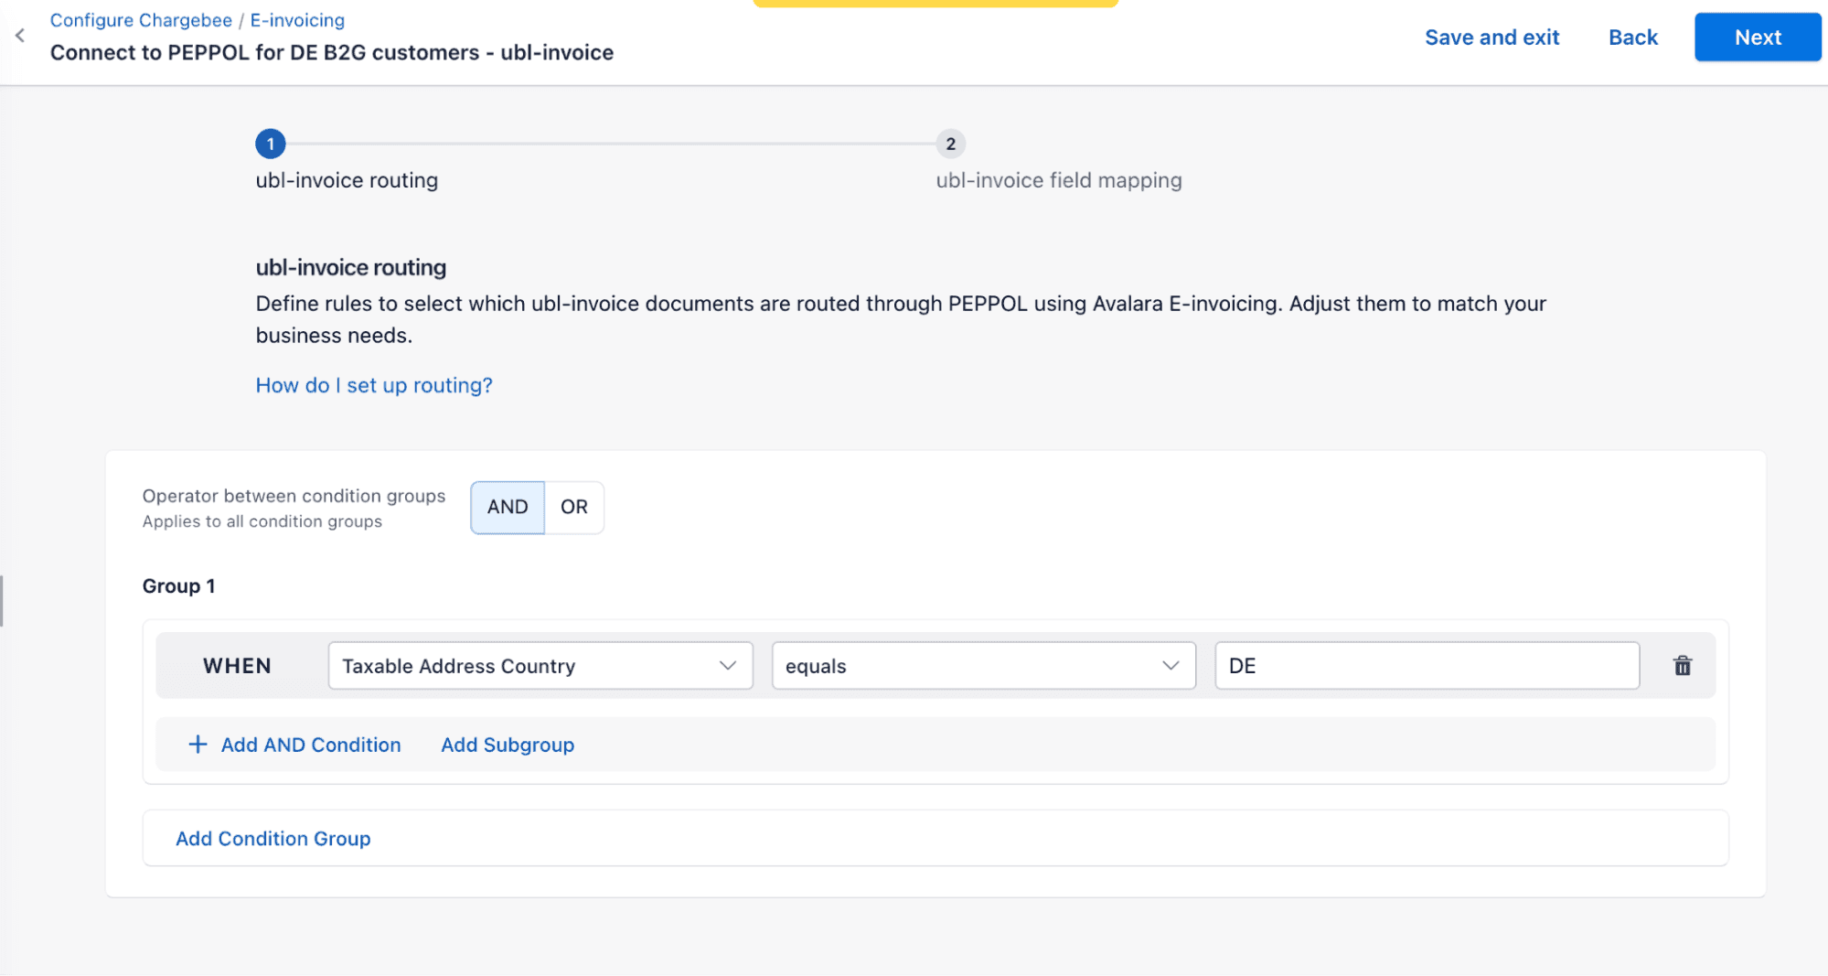This screenshot has width=1828, height=976.
Task: Add a new Condition Group
Action: [x=273, y=839]
